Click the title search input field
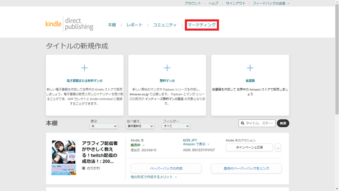Viewport: 339px width, 191px height. point(257,123)
